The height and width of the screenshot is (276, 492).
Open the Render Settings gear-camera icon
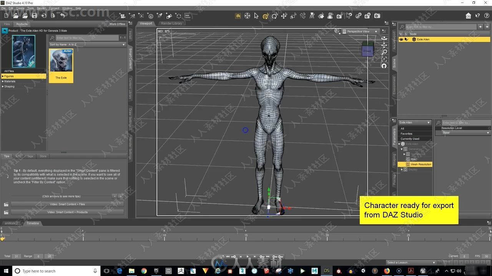coord(368,16)
